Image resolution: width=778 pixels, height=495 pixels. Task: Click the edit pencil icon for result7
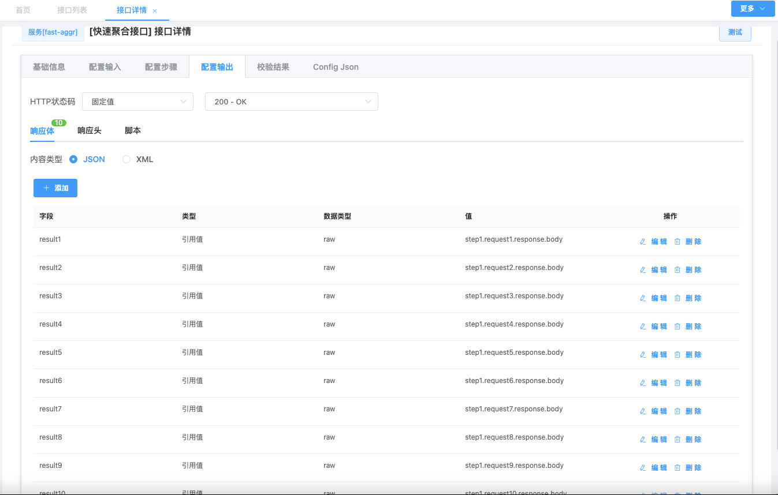[x=643, y=411]
